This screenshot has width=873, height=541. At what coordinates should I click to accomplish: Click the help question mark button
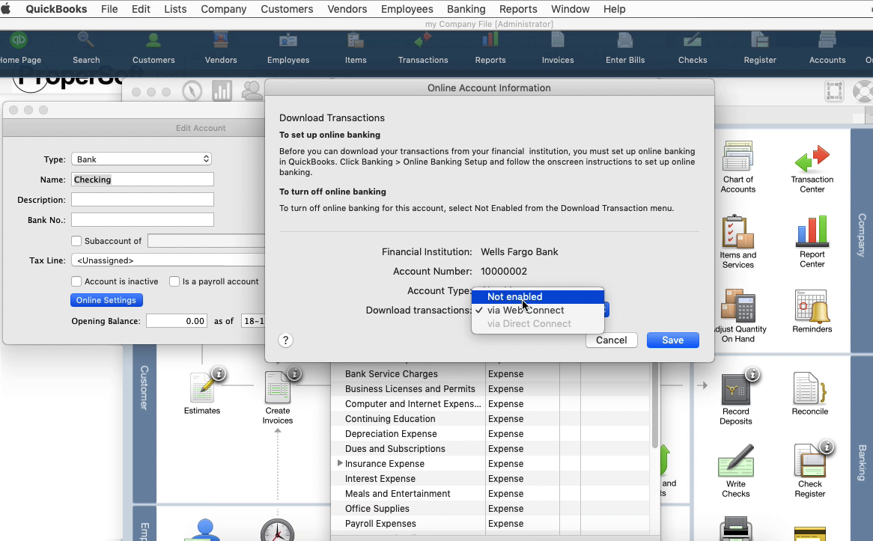pos(285,340)
